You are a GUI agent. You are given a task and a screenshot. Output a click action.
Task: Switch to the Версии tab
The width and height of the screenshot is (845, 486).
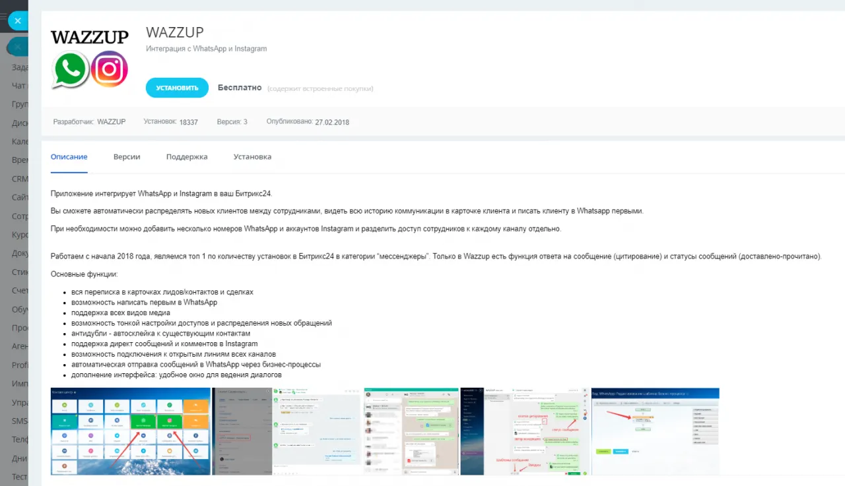pos(127,156)
